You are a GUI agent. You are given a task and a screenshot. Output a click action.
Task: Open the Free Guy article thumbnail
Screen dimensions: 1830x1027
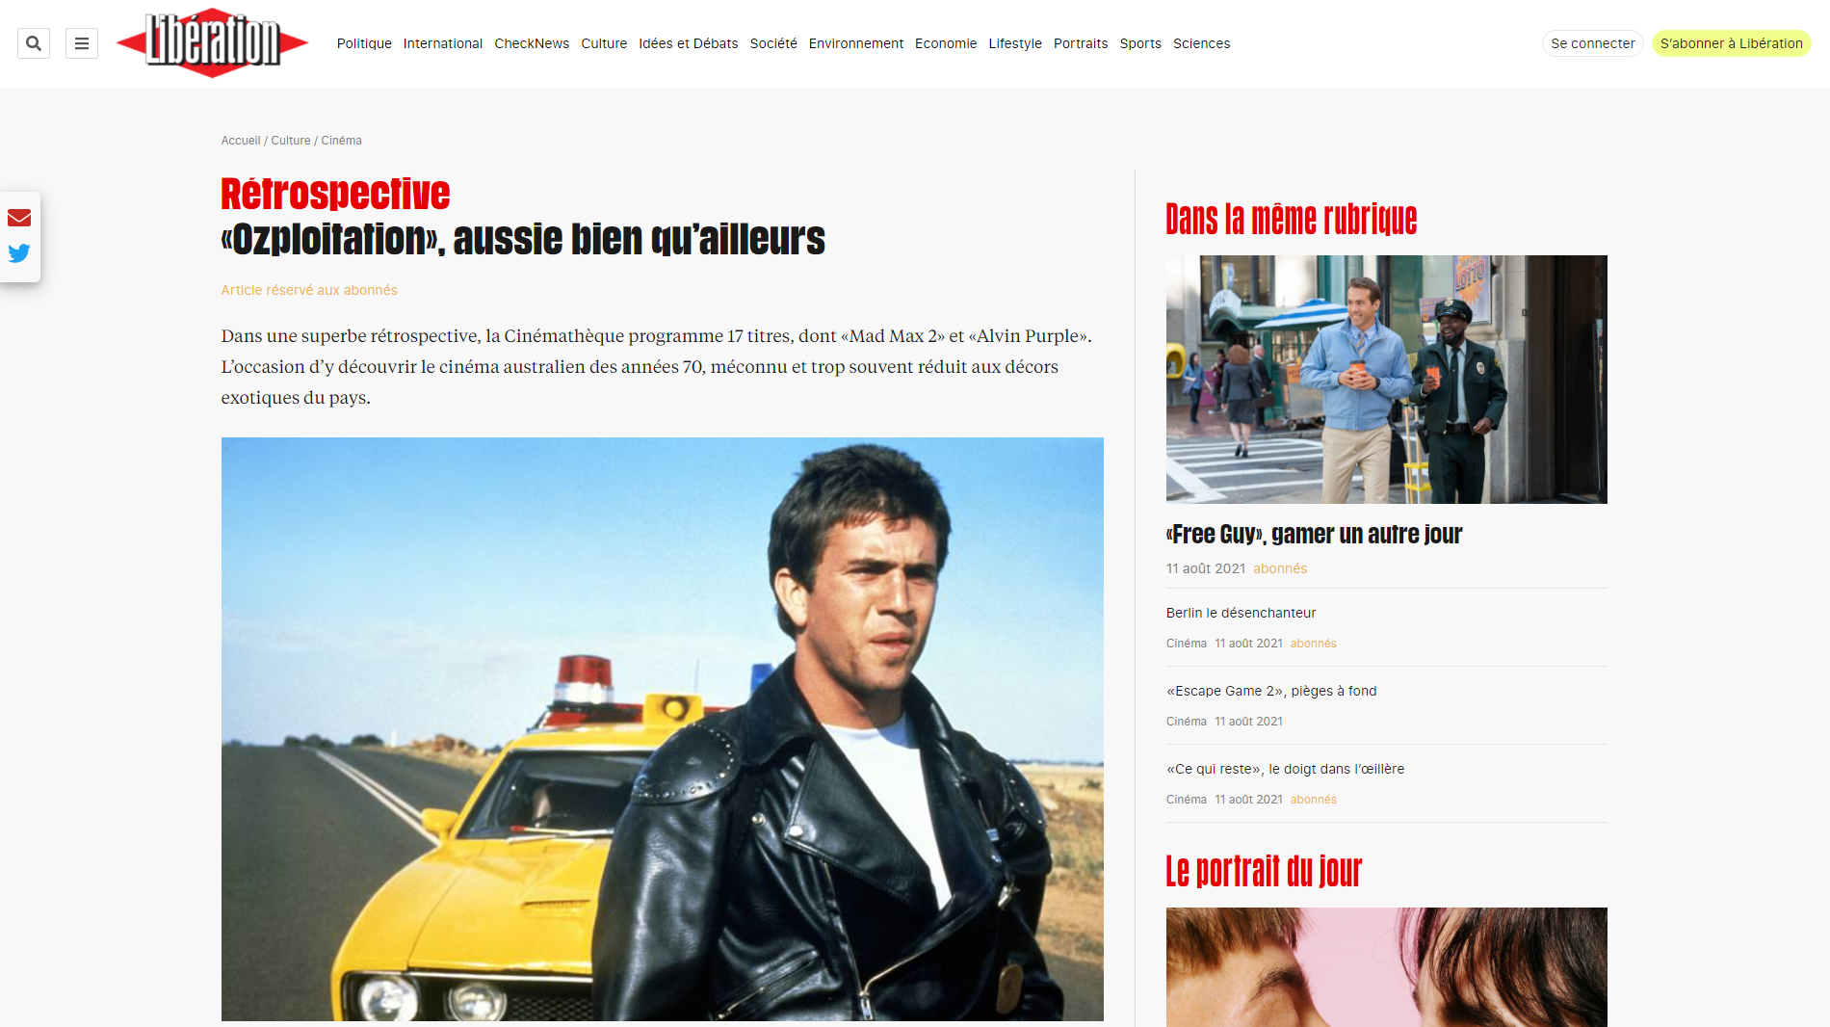pyautogui.click(x=1387, y=380)
